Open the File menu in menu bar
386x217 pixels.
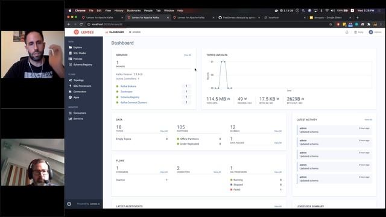(91, 11)
